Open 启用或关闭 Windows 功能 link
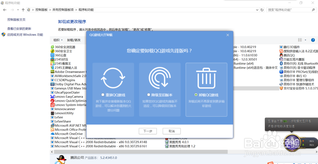Viewport: 318px width, 164px height. click(25, 35)
